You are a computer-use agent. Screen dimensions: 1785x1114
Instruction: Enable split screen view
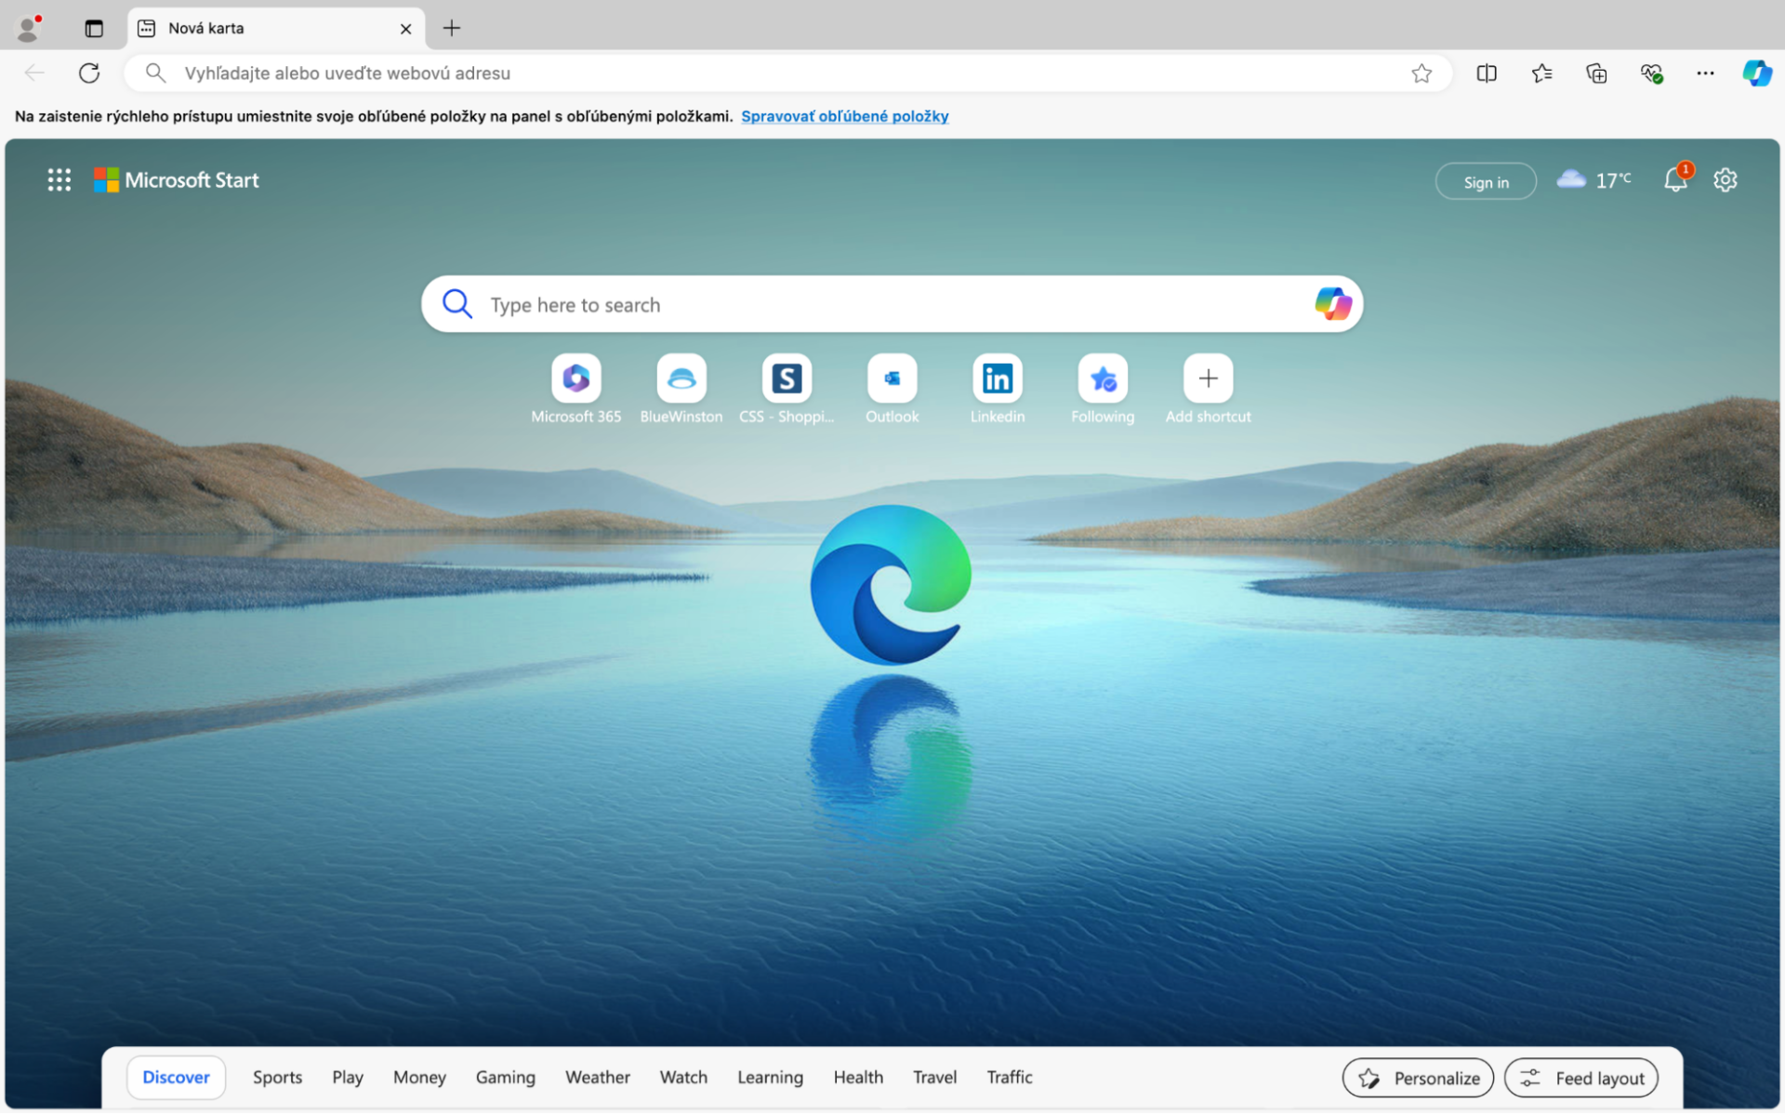[x=1487, y=73]
